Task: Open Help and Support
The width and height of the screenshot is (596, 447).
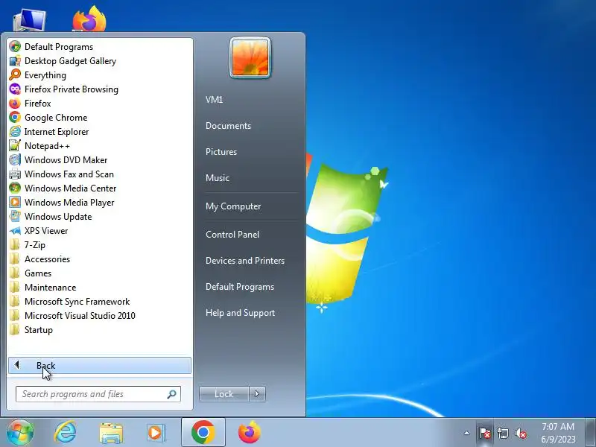Action: point(240,313)
